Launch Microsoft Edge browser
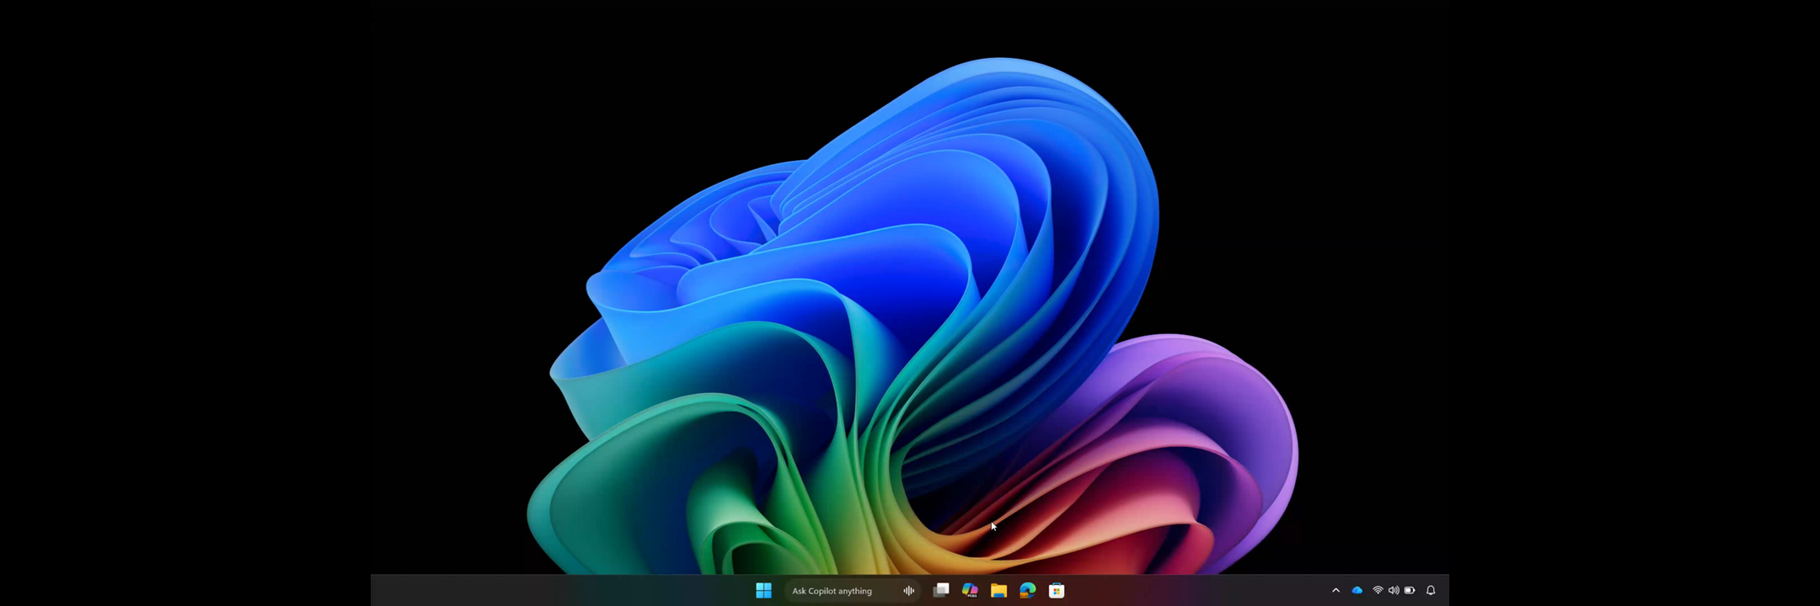 point(1027,591)
